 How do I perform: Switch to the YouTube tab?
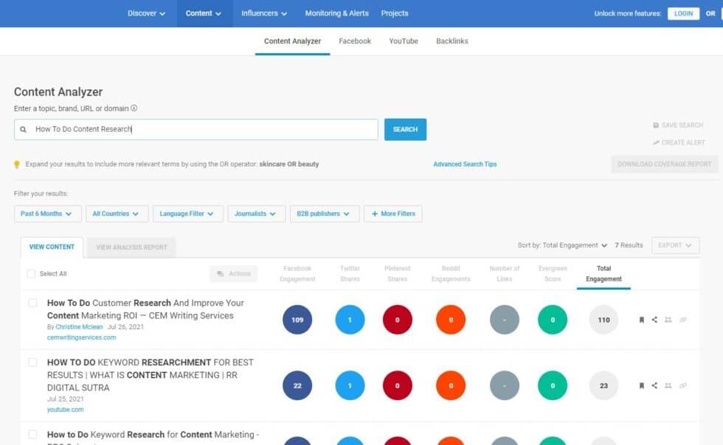404,41
